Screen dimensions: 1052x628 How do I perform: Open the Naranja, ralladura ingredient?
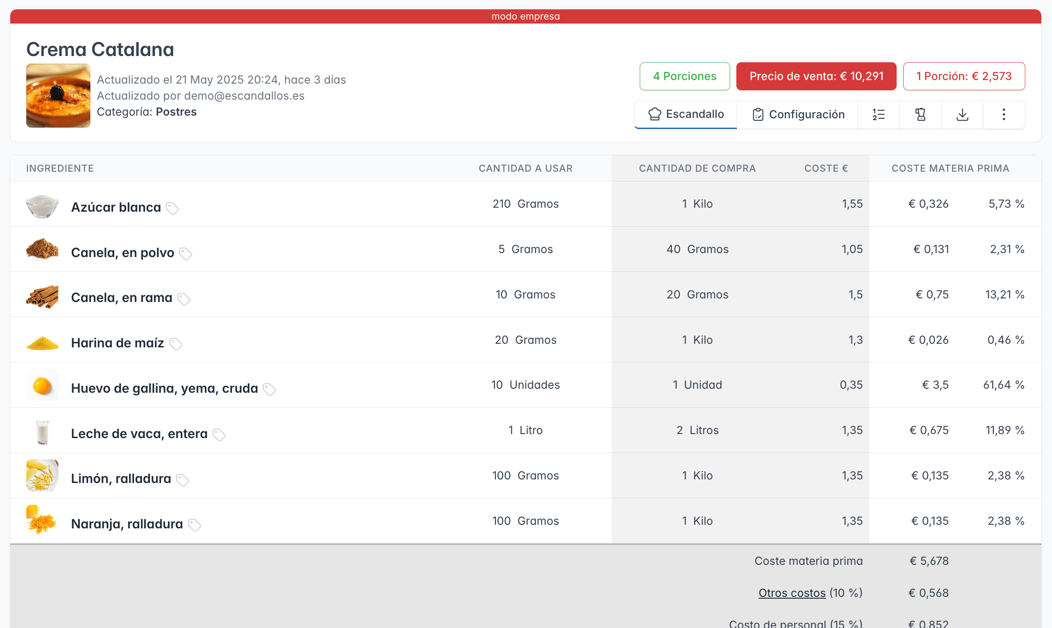click(127, 524)
